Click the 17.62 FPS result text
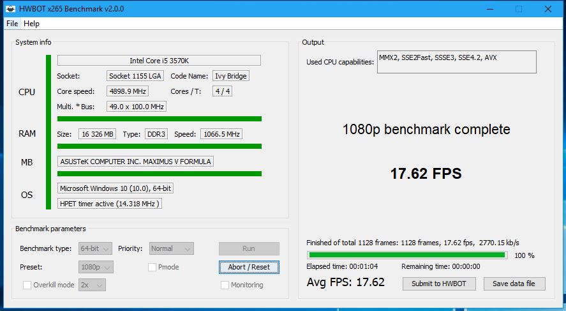 click(x=426, y=174)
